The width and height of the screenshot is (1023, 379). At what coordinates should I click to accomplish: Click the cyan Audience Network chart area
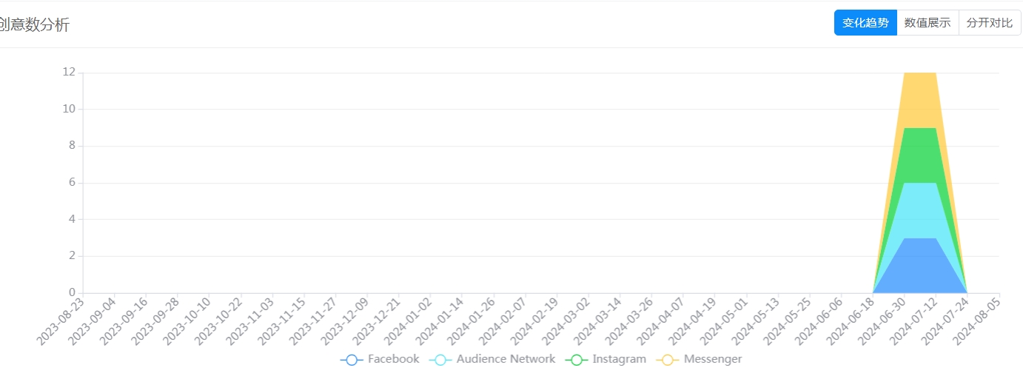(920, 211)
